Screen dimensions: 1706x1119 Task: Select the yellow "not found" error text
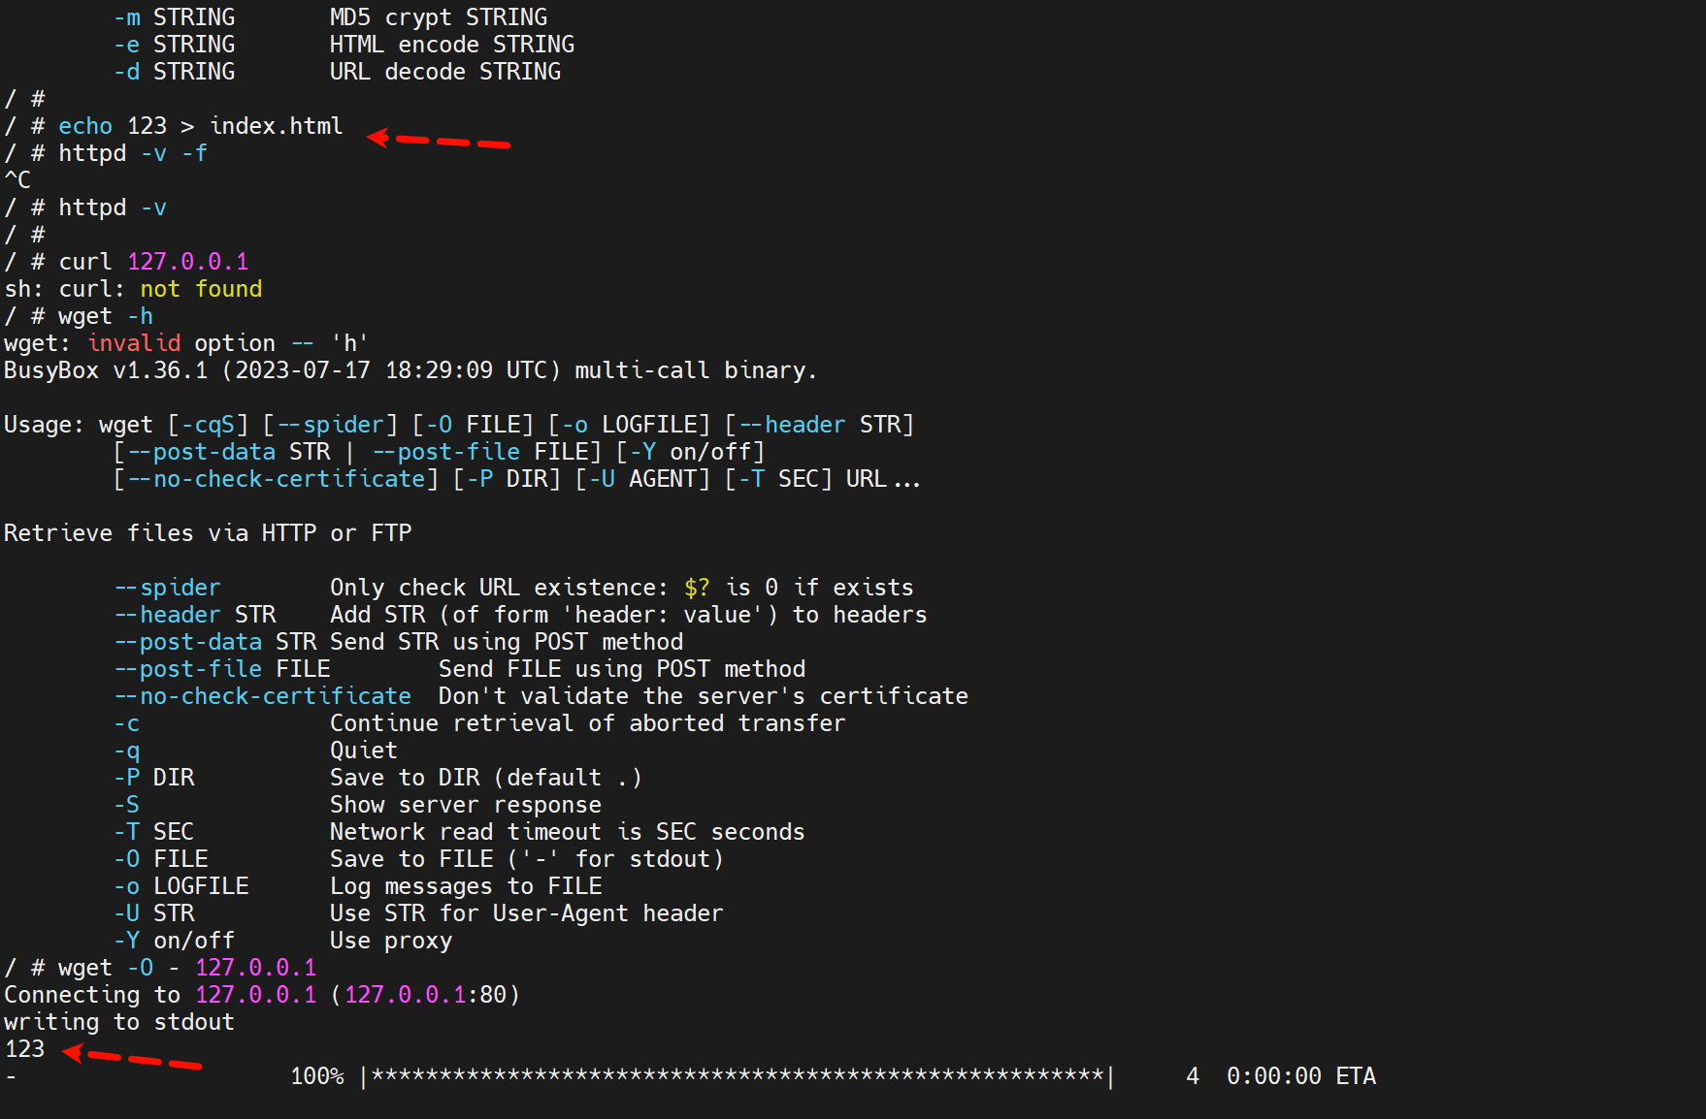click(x=201, y=289)
